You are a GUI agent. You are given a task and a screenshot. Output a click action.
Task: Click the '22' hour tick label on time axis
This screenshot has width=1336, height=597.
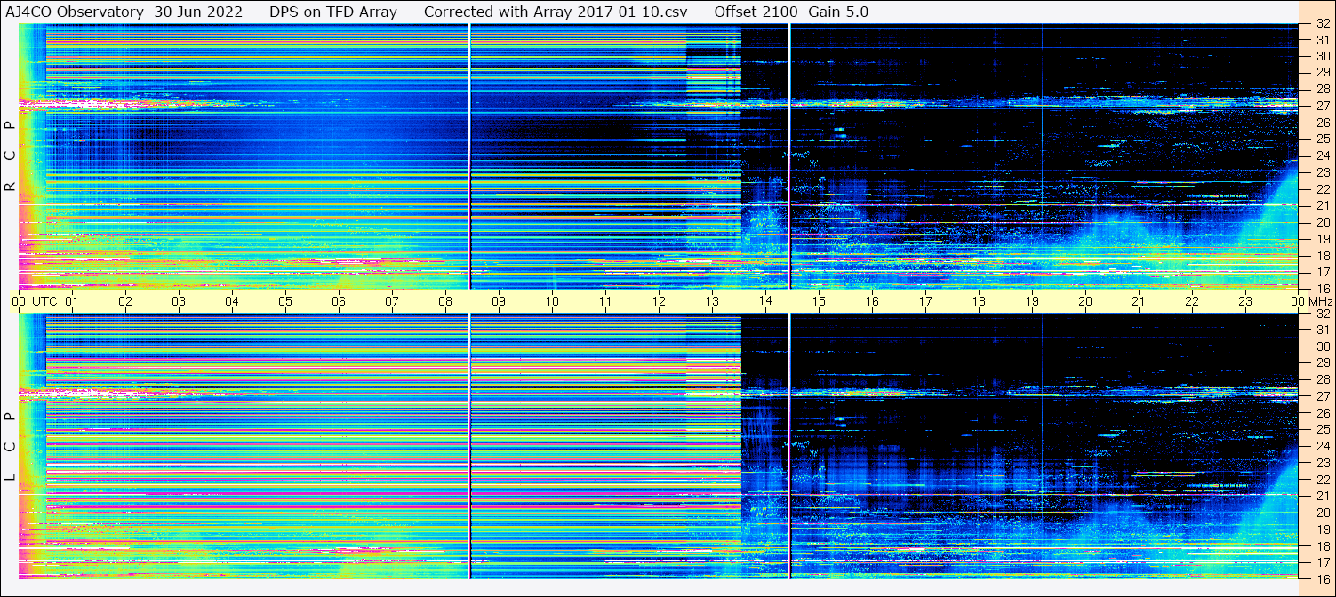(x=1192, y=301)
